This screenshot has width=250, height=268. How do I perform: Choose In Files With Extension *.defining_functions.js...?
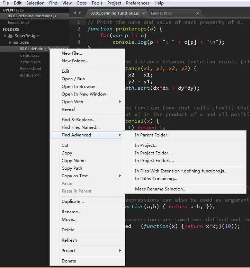pyautogui.click(x=185, y=171)
